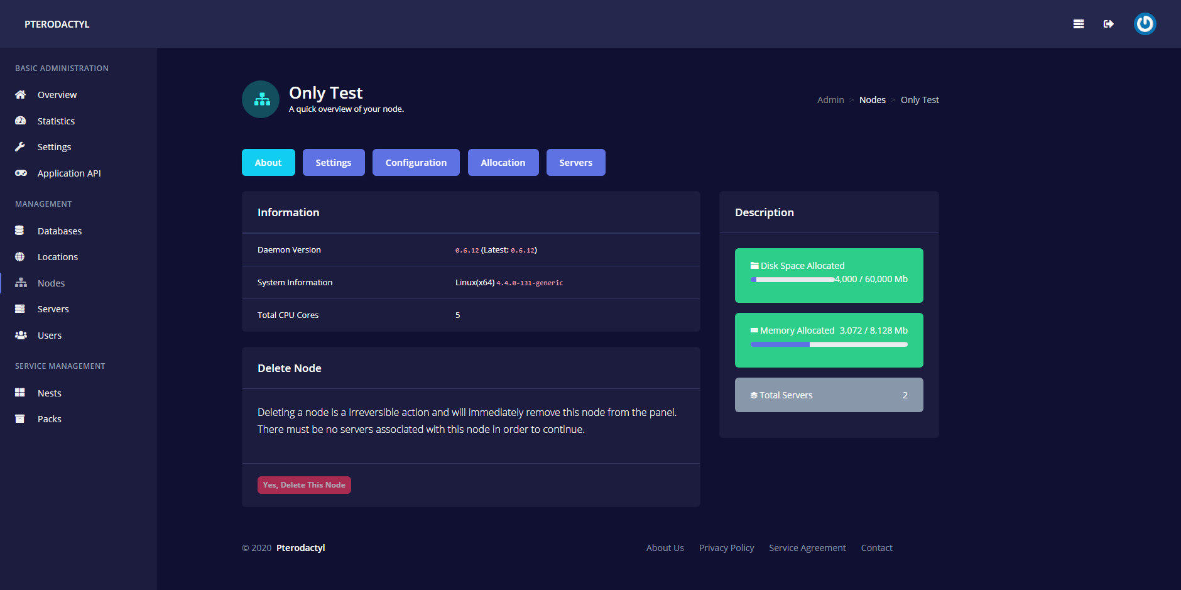Image resolution: width=1181 pixels, height=590 pixels.
Task: Click the PTERODACTYL header logo text
Action: [57, 24]
